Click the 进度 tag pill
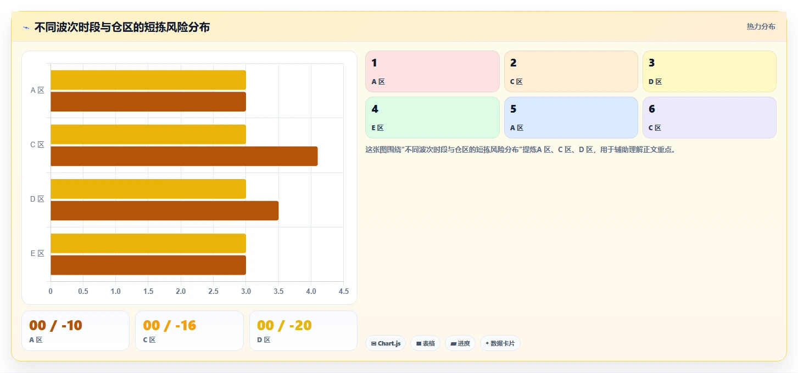Viewport: 798px width, 373px height. click(460, 343)
